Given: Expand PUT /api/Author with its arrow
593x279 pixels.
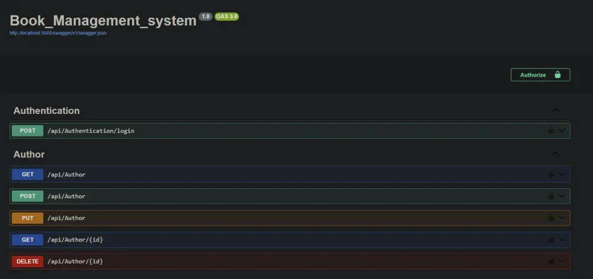Looking at the screenshot, I should [x=562, y=218].
